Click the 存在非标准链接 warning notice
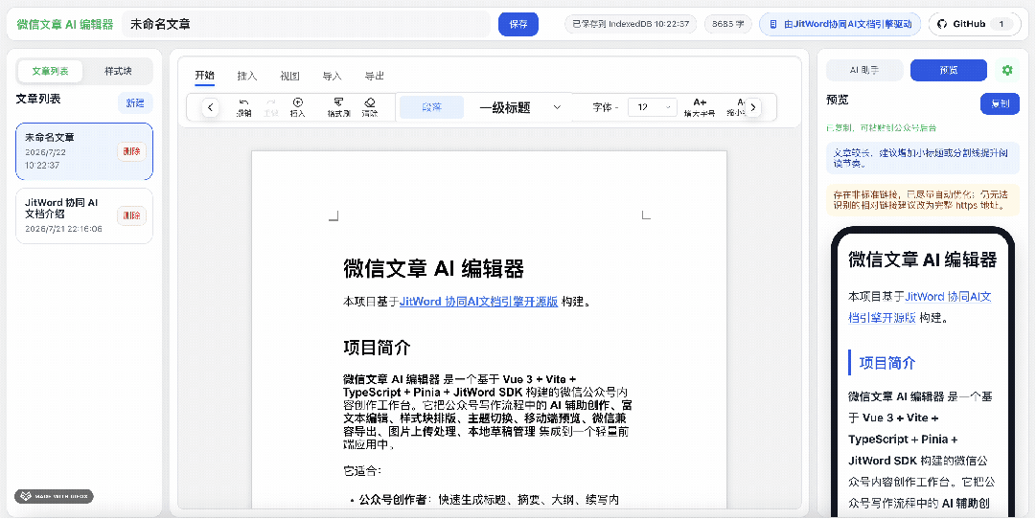 click(x=923, y=200)
